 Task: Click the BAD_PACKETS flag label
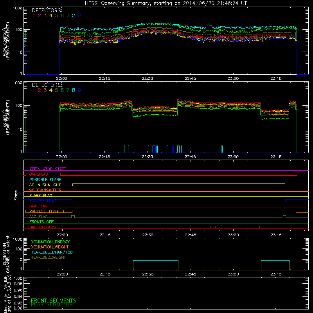43,227
